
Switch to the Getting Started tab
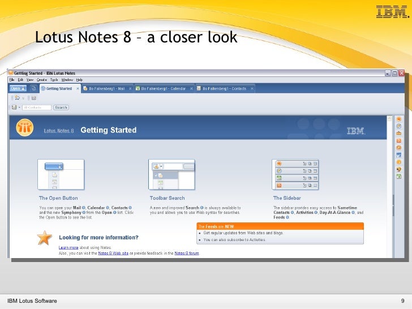(x=59, y=88)
